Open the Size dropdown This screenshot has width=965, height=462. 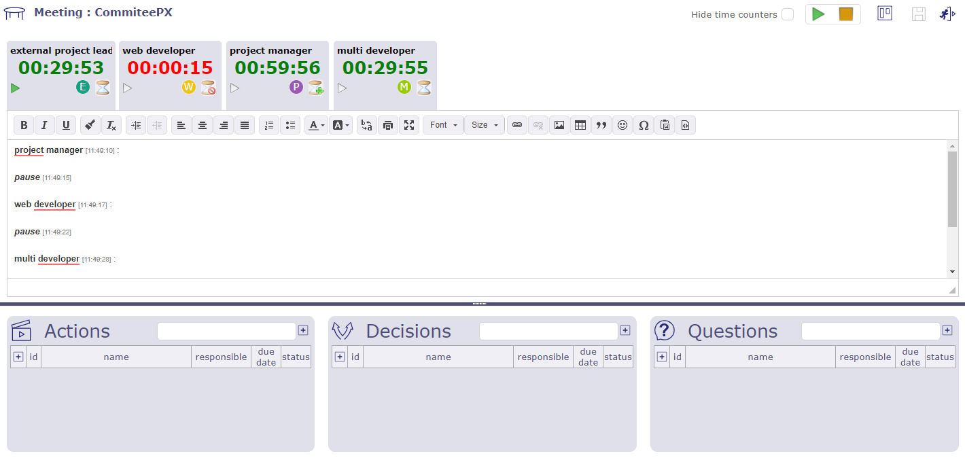484,125
